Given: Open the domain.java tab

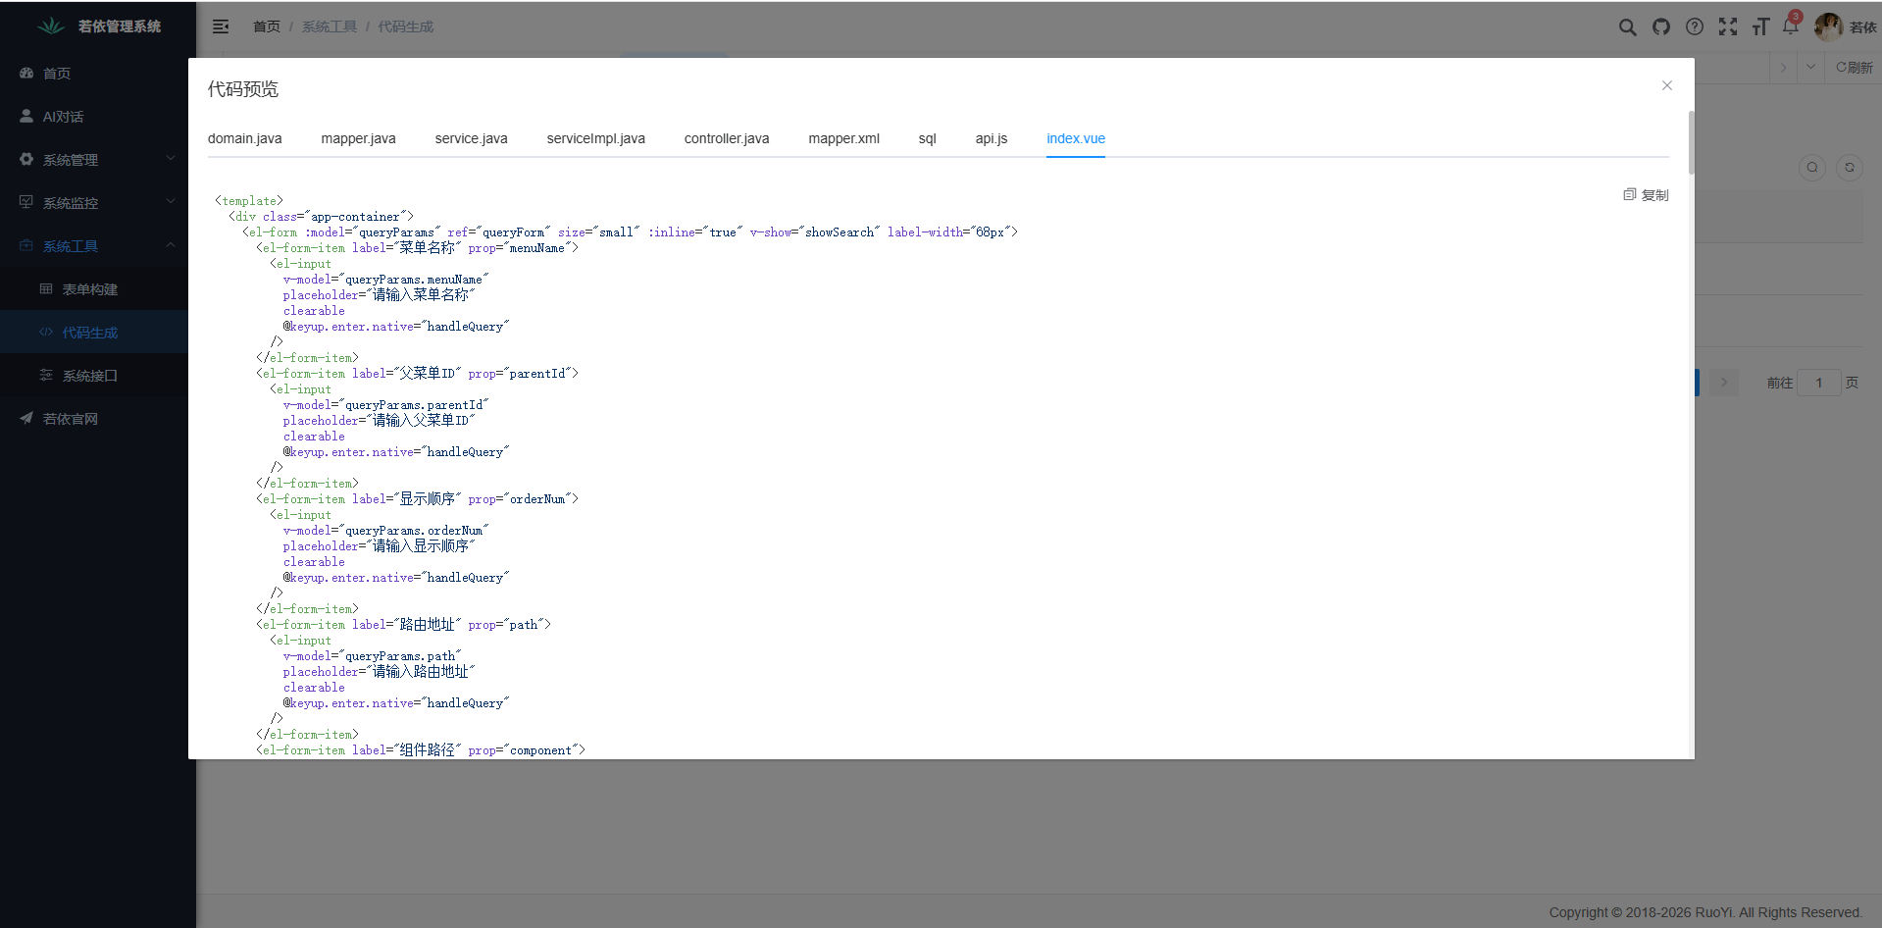Looking at the screenshot, I should 244,138.
